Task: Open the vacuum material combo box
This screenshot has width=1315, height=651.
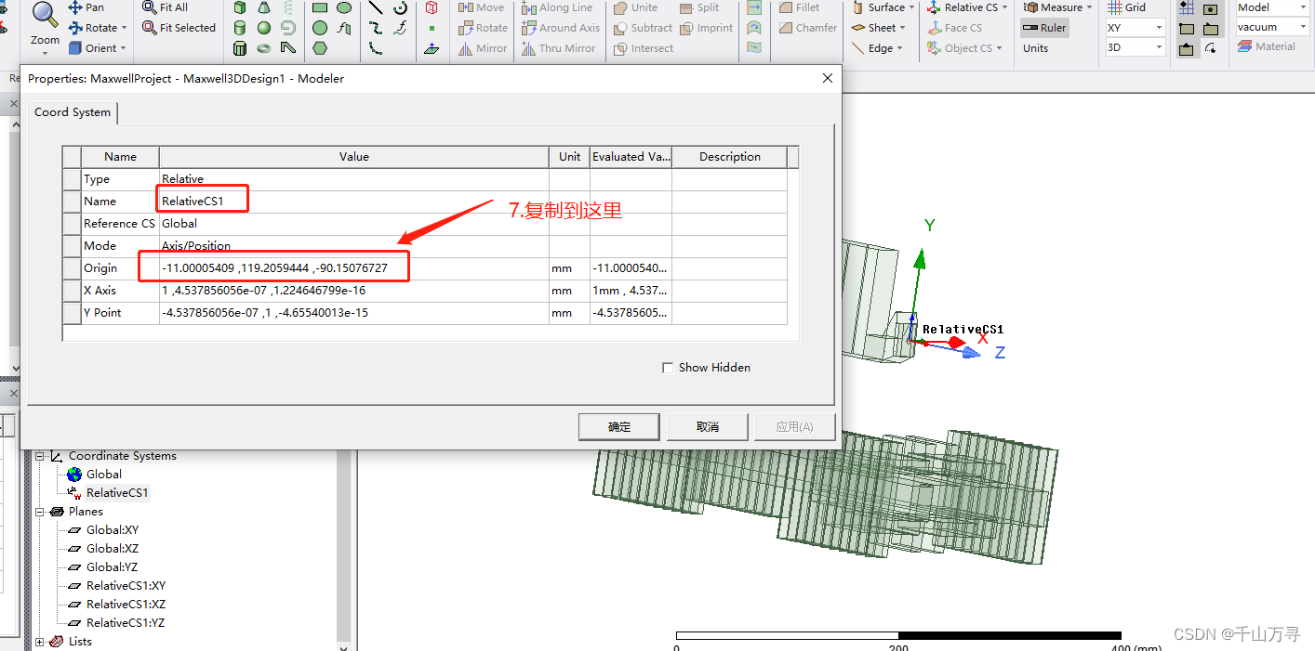Action: tap(1272, 27)
